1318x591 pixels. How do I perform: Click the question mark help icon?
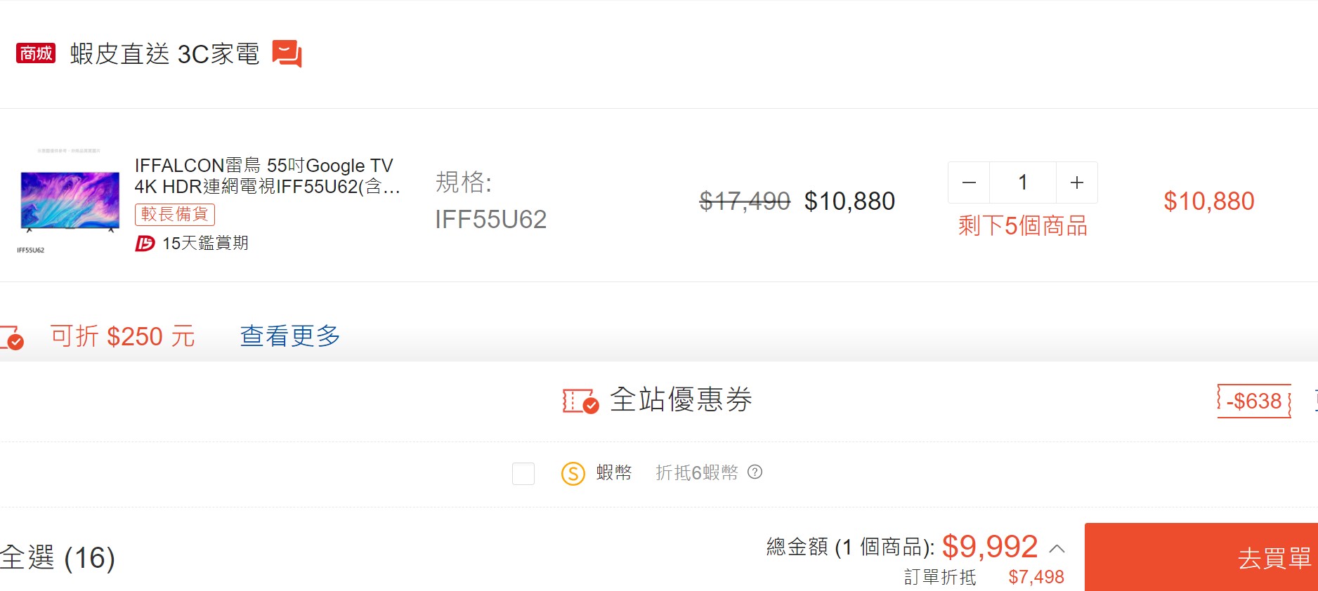(x=755, y=472)
